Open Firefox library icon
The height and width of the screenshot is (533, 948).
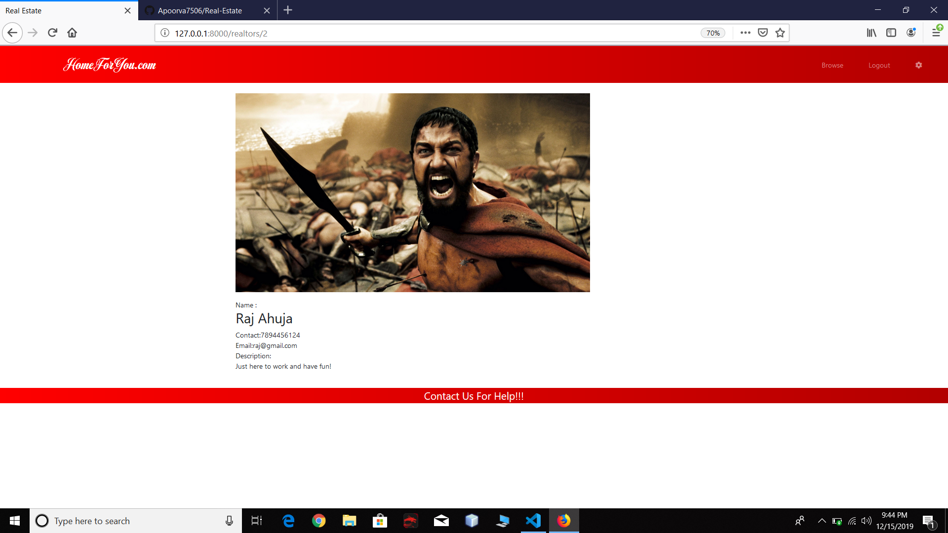(x=871, y=33)
